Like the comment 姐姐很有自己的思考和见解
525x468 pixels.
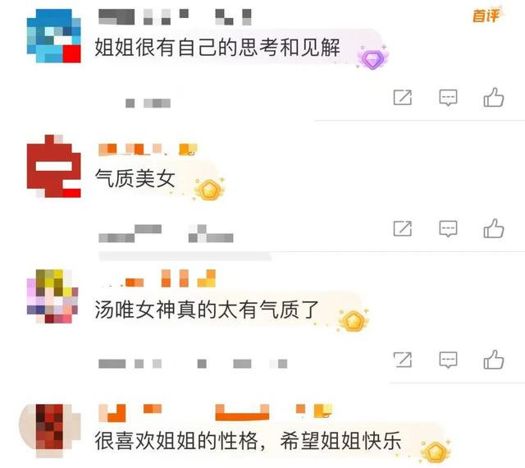click(x=494, y=98)
